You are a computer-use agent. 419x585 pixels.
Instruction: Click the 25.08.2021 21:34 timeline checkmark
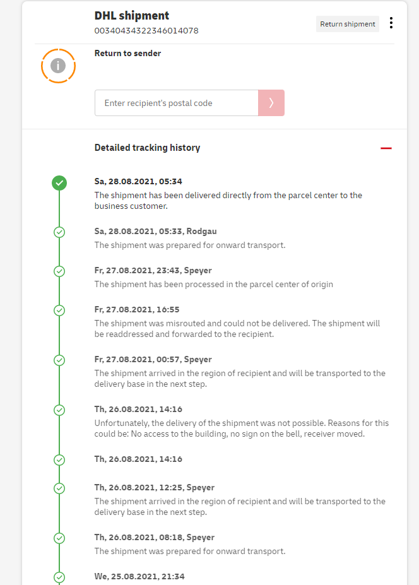[x=59, y=577]
